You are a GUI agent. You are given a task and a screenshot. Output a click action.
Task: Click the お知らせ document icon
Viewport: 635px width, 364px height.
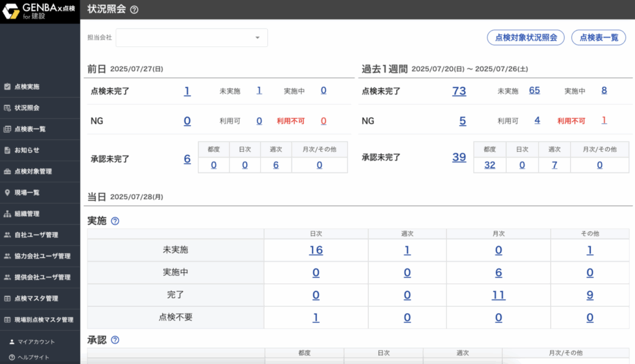[7, 150]
